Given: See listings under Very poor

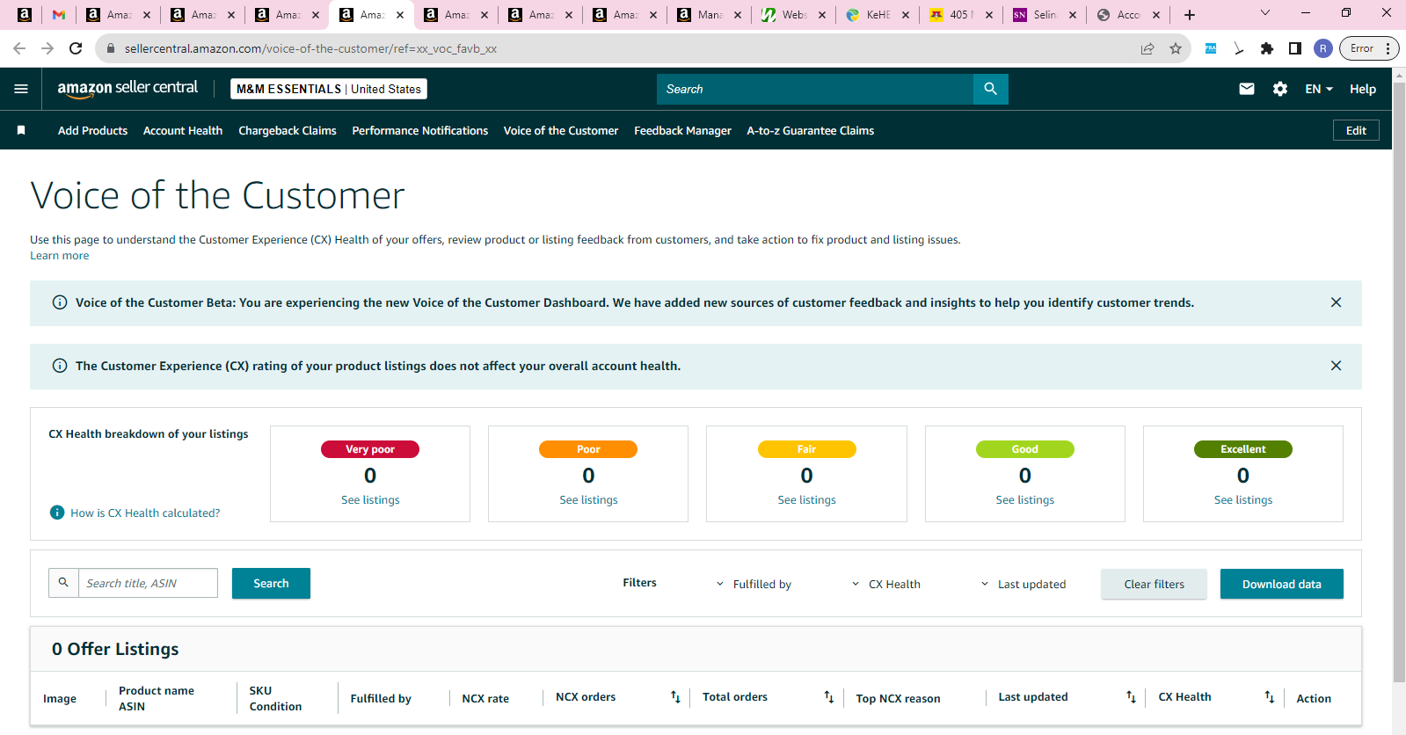Looking at the screenshot, I should 370,499.
